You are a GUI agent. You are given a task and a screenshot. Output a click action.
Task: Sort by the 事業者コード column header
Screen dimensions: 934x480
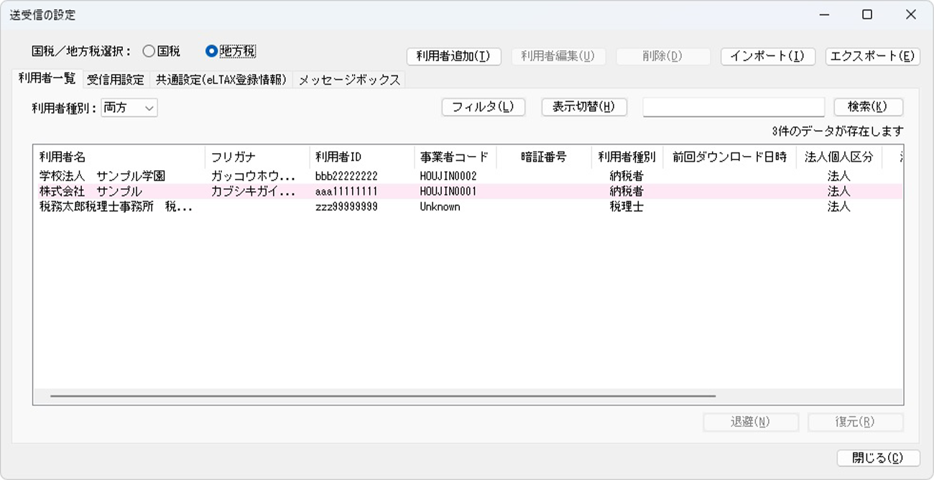[454, 157]
